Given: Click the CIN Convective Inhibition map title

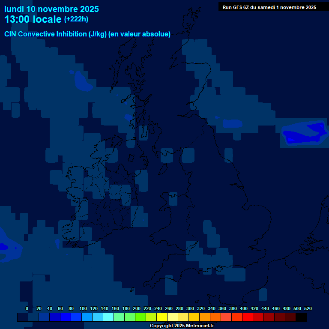Looking at the screenshot, I should tap(87, 34).
